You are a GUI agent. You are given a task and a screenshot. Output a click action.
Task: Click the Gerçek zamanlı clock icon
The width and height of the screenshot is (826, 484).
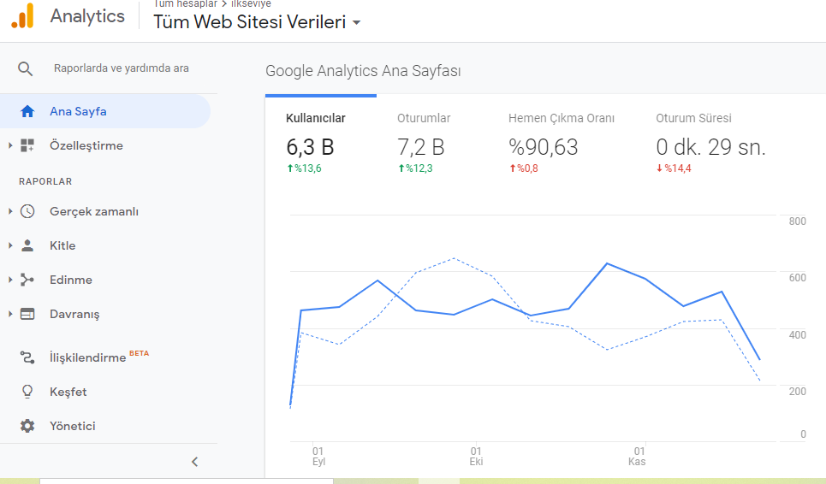click(27, 211)
